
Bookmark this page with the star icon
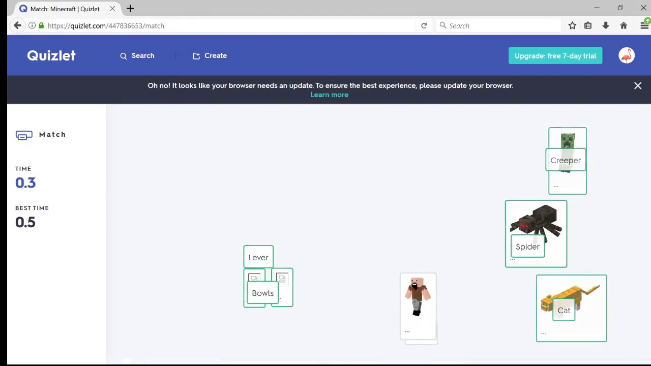(572, 25)
